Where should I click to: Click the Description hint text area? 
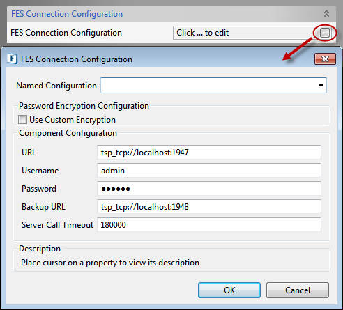(110, 263)
